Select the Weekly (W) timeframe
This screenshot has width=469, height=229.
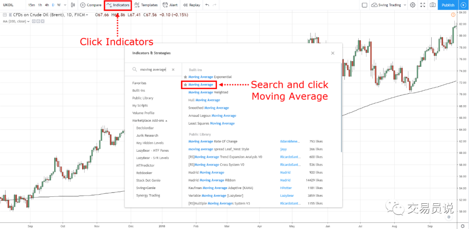pos(59,5)
